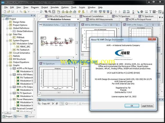Cut selection using the scissors icon

tap(17, 12)
